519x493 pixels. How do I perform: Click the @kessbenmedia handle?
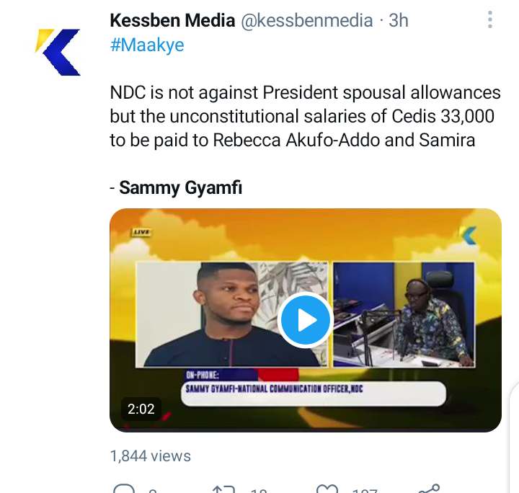coord(307,21)
